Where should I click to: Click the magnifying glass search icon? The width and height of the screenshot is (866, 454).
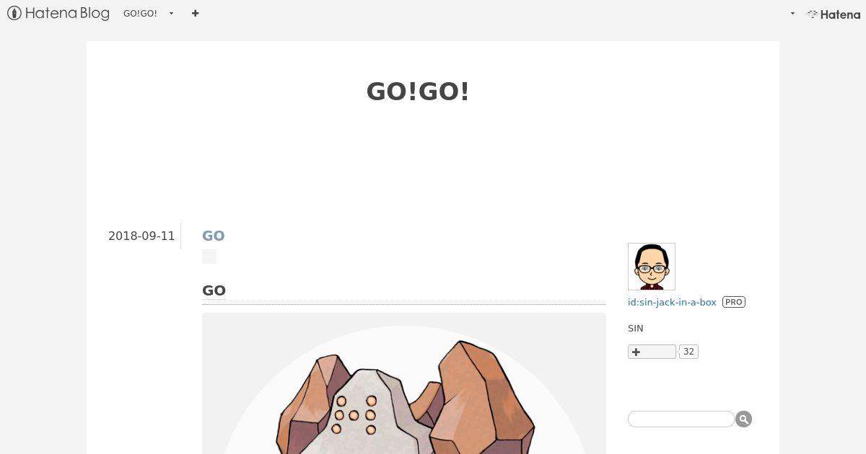pos(743,419)
